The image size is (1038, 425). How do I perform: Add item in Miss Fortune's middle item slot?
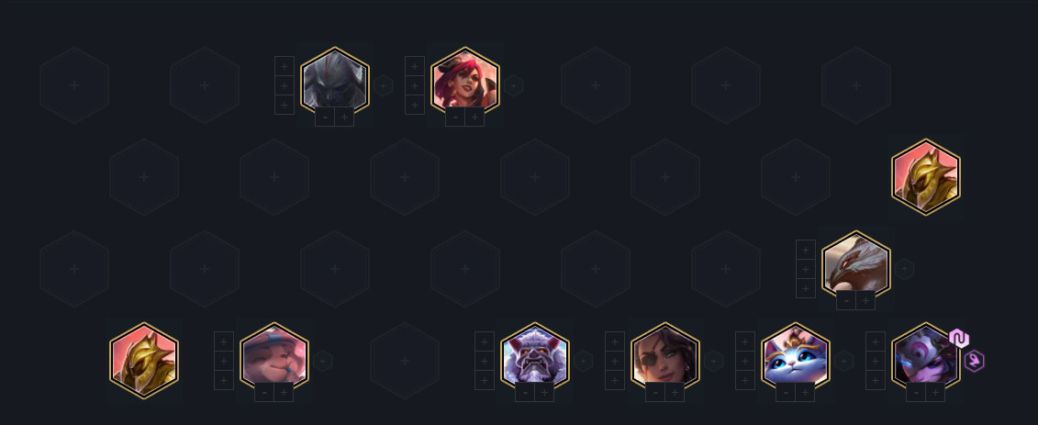point(415,85)
